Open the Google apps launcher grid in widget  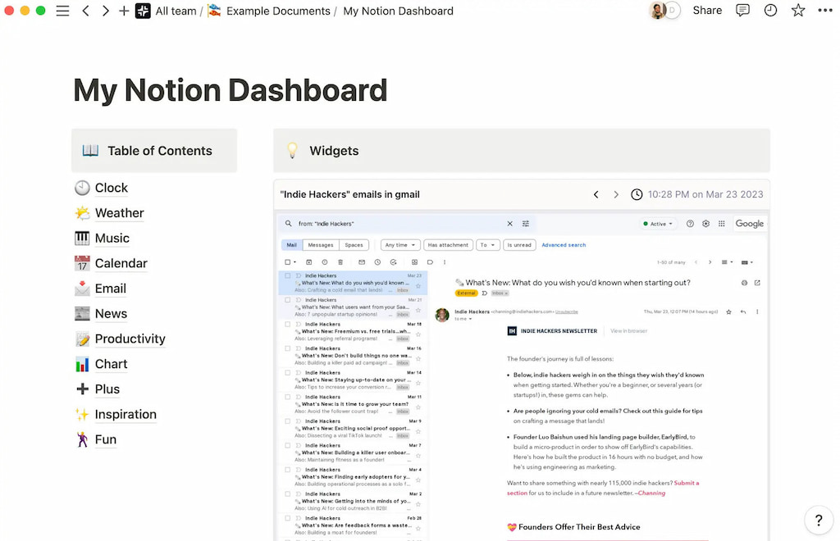721,223
